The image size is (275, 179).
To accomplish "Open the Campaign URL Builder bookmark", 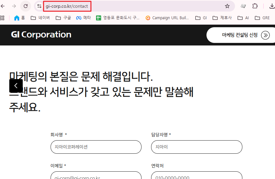I will [x=167, y=18].
